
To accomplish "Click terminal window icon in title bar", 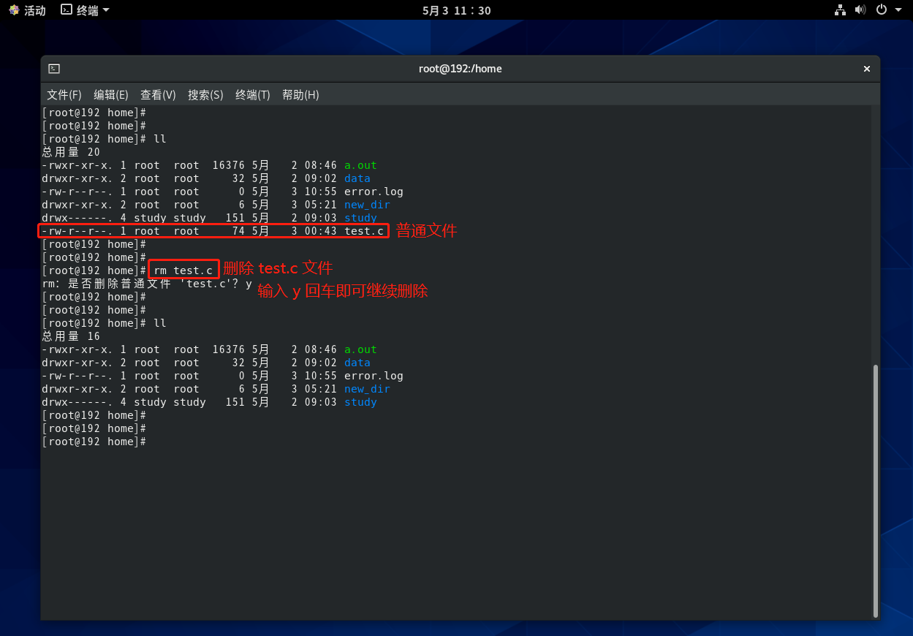I will tap(54, 69).
